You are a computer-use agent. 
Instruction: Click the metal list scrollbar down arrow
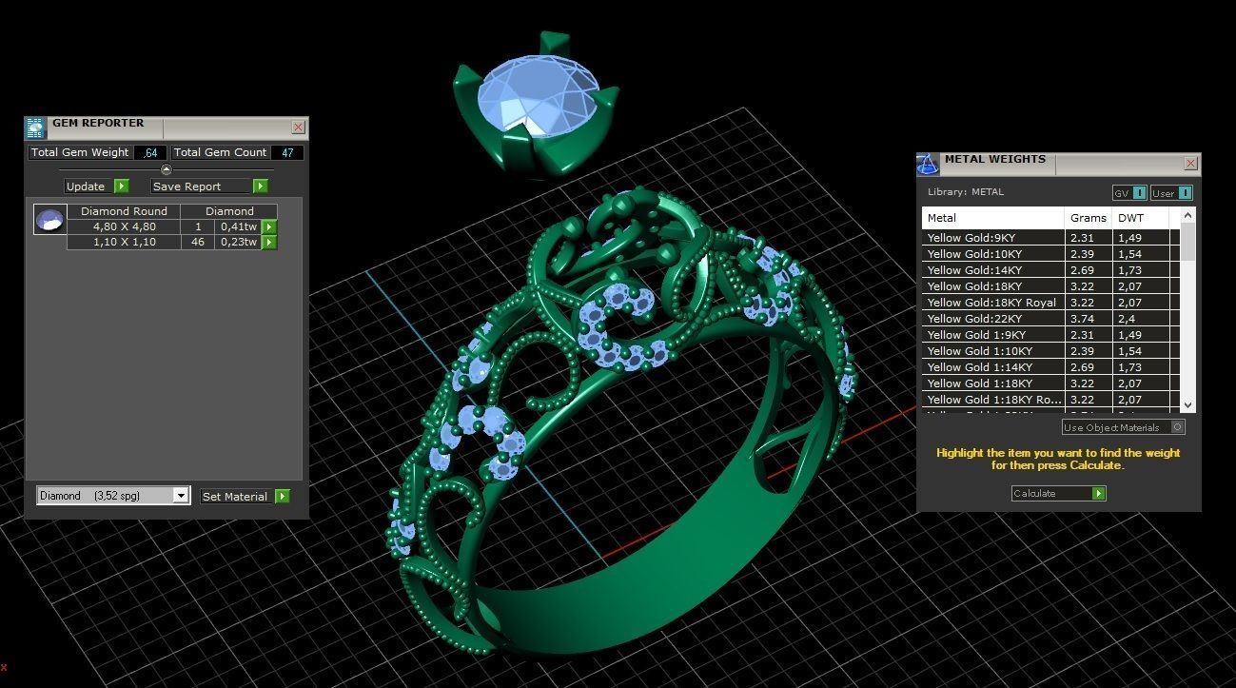coord(1188,403)
